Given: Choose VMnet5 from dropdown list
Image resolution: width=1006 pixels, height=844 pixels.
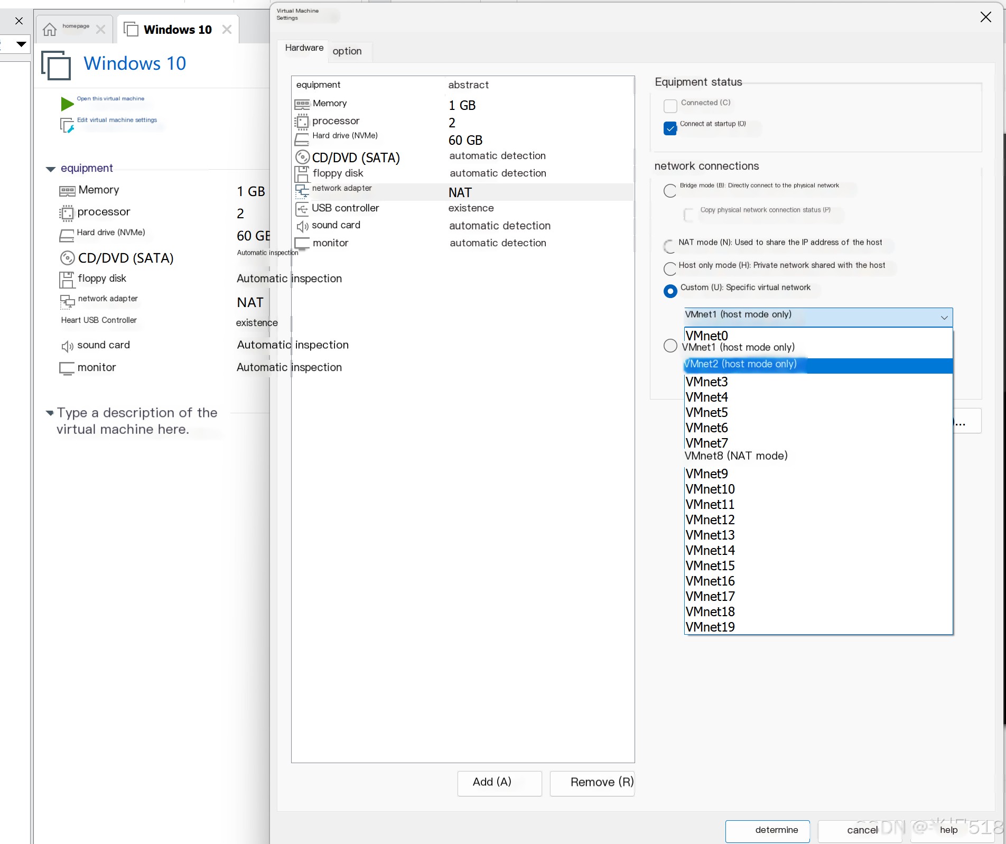Looking at the screenshot, I should [818, 413].
